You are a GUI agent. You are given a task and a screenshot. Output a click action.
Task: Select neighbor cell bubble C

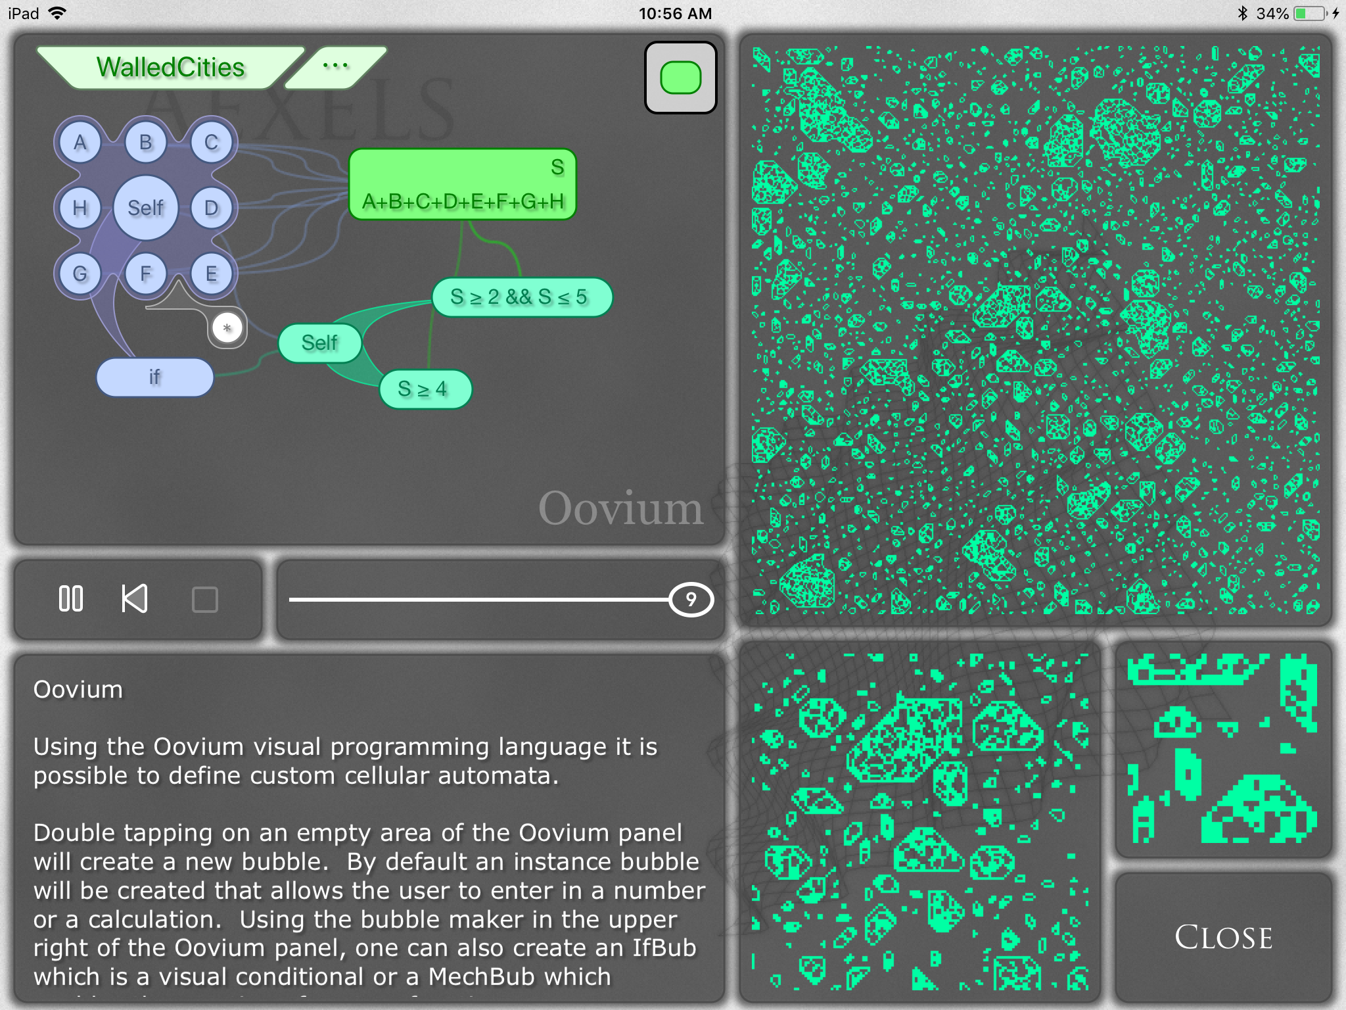point(211,142)
